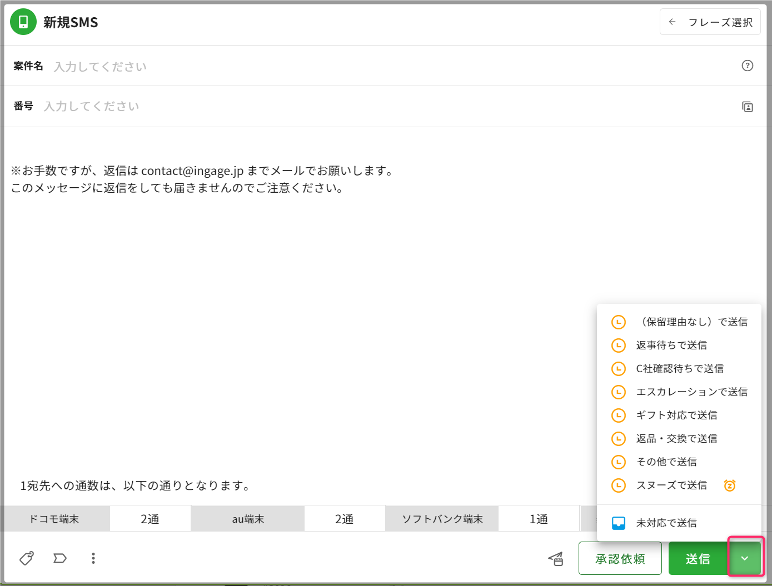Click the help icon beside 案件名 field

747,66
